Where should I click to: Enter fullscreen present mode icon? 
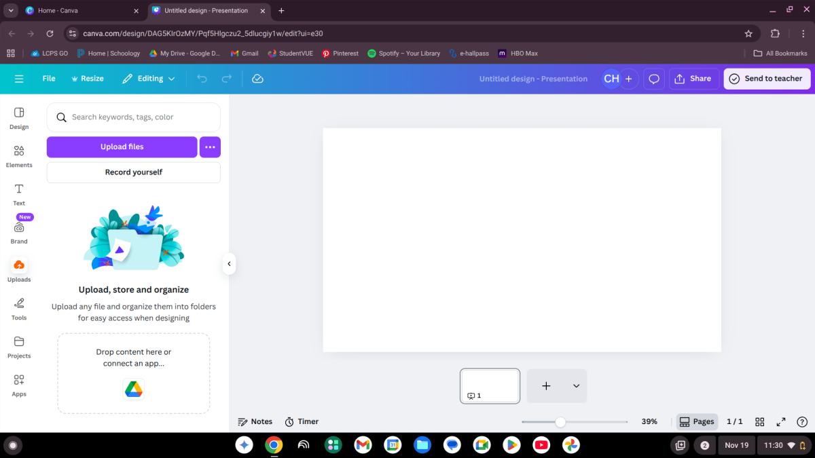(x=781, y=421)
